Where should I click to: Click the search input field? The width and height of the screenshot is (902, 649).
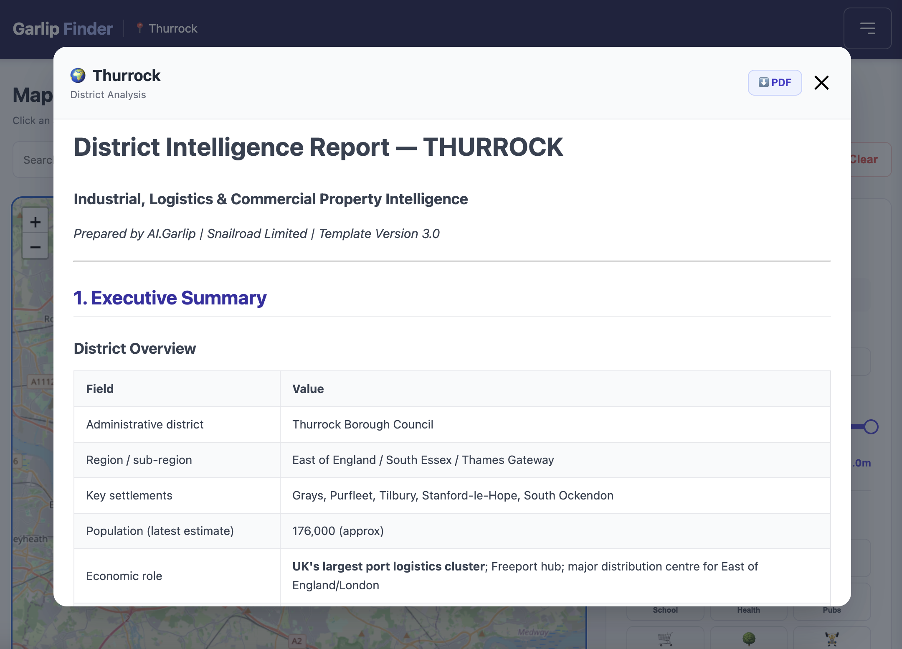33,160
